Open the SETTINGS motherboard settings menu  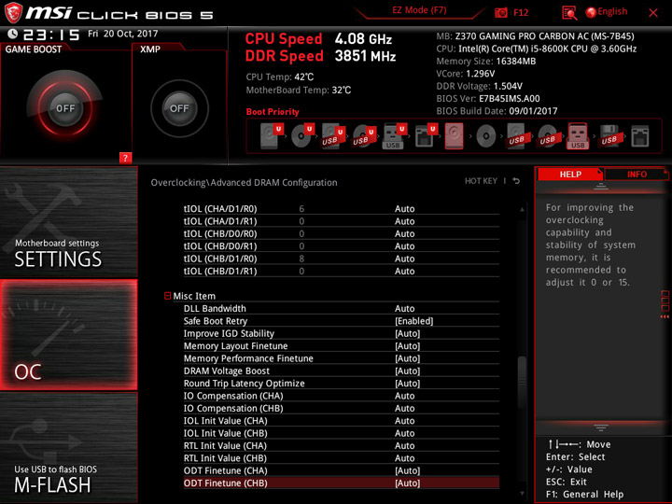[68, 222]
